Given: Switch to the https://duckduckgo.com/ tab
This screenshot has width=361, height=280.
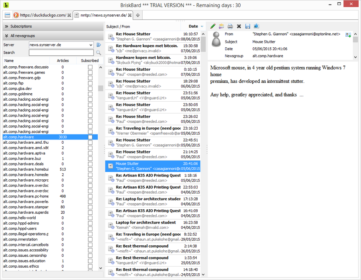Looking at the screenshot, I should (42, 15).
